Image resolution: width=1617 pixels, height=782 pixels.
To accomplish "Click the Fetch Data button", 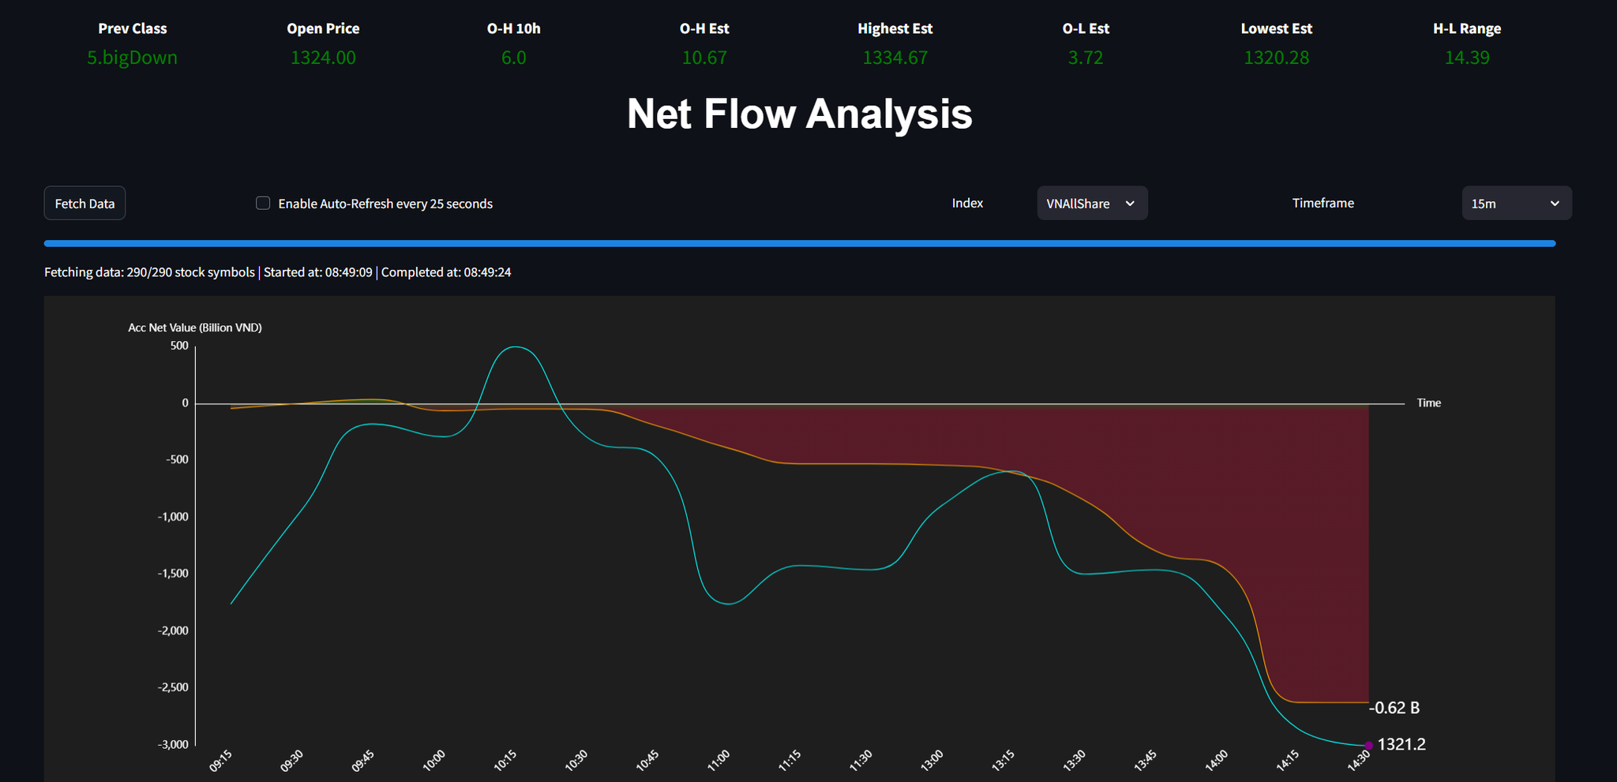I will (84, 204).
